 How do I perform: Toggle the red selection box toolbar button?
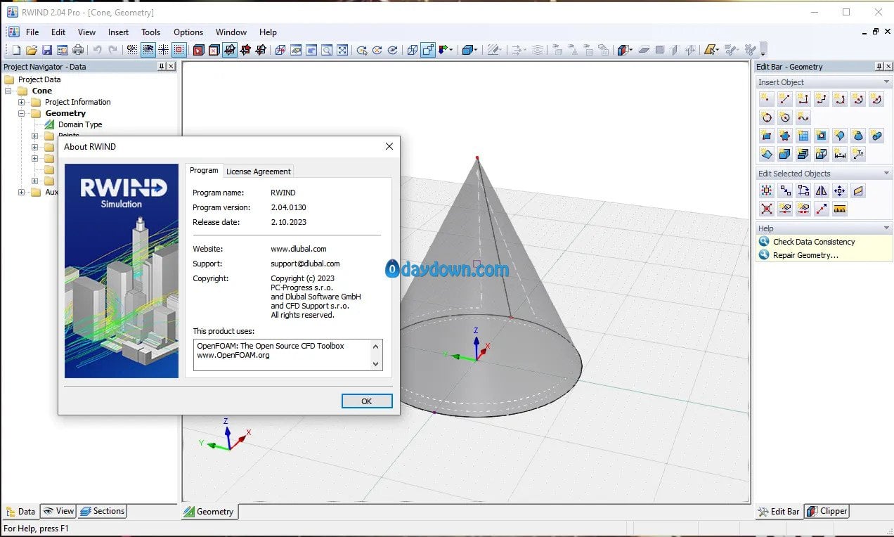click(x=179, y=50)
